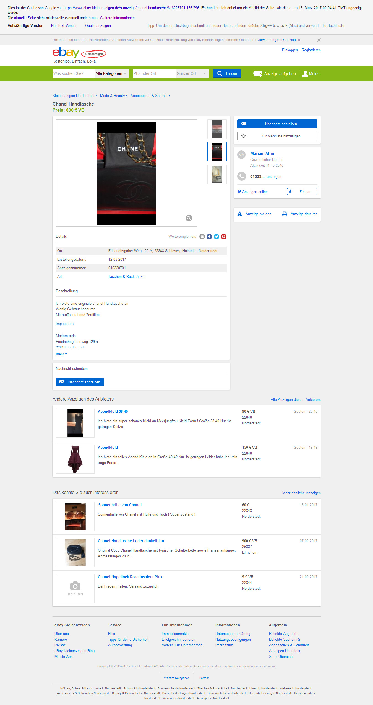This screenshot has height=705, width=373.
Task: Open the footer Hilfe link
Action: pos(111,634)
